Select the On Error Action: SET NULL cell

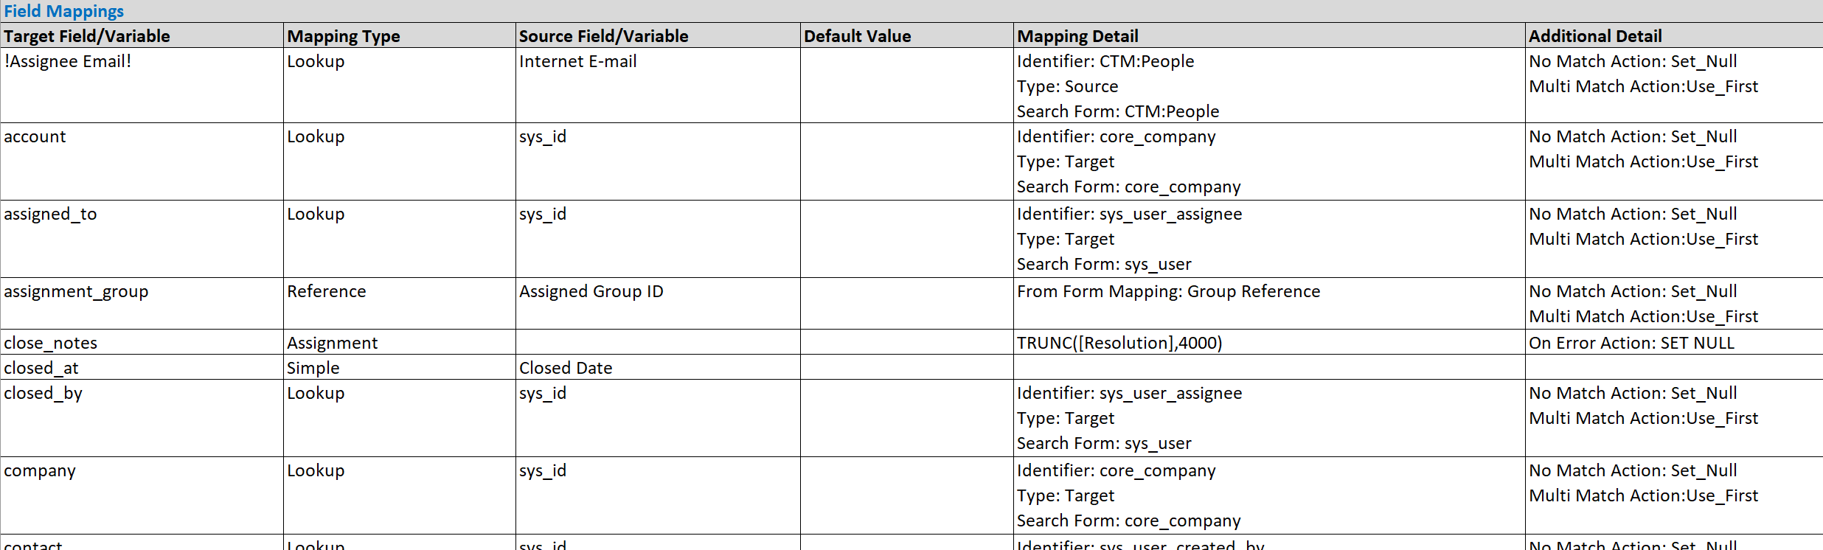1674,342
